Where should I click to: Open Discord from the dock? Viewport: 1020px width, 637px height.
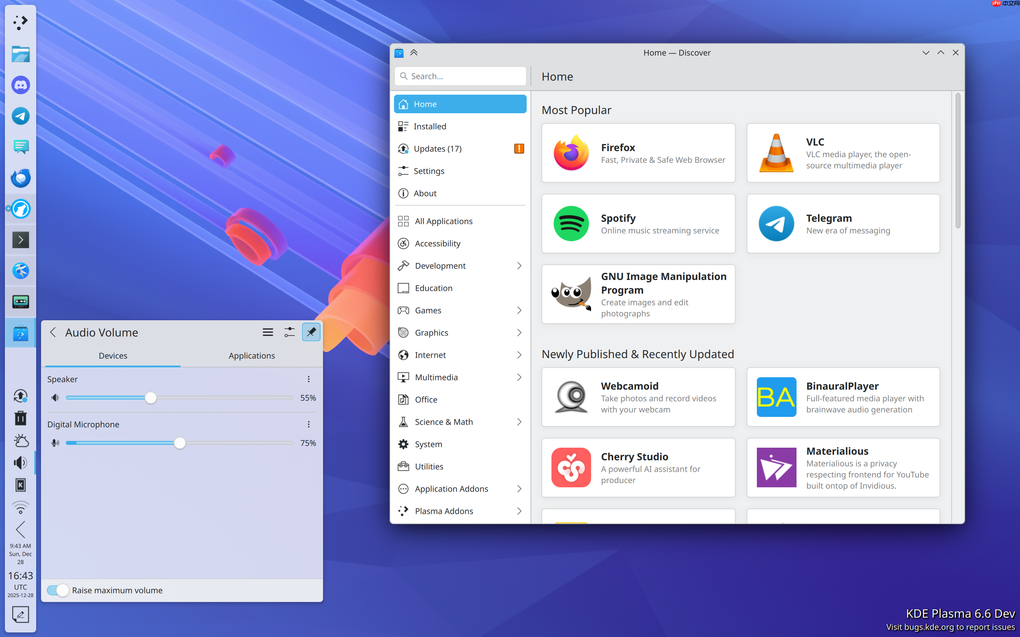[x=20, y=85]
